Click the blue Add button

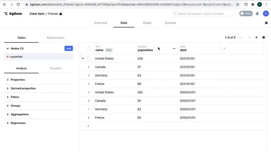(69, 49)
